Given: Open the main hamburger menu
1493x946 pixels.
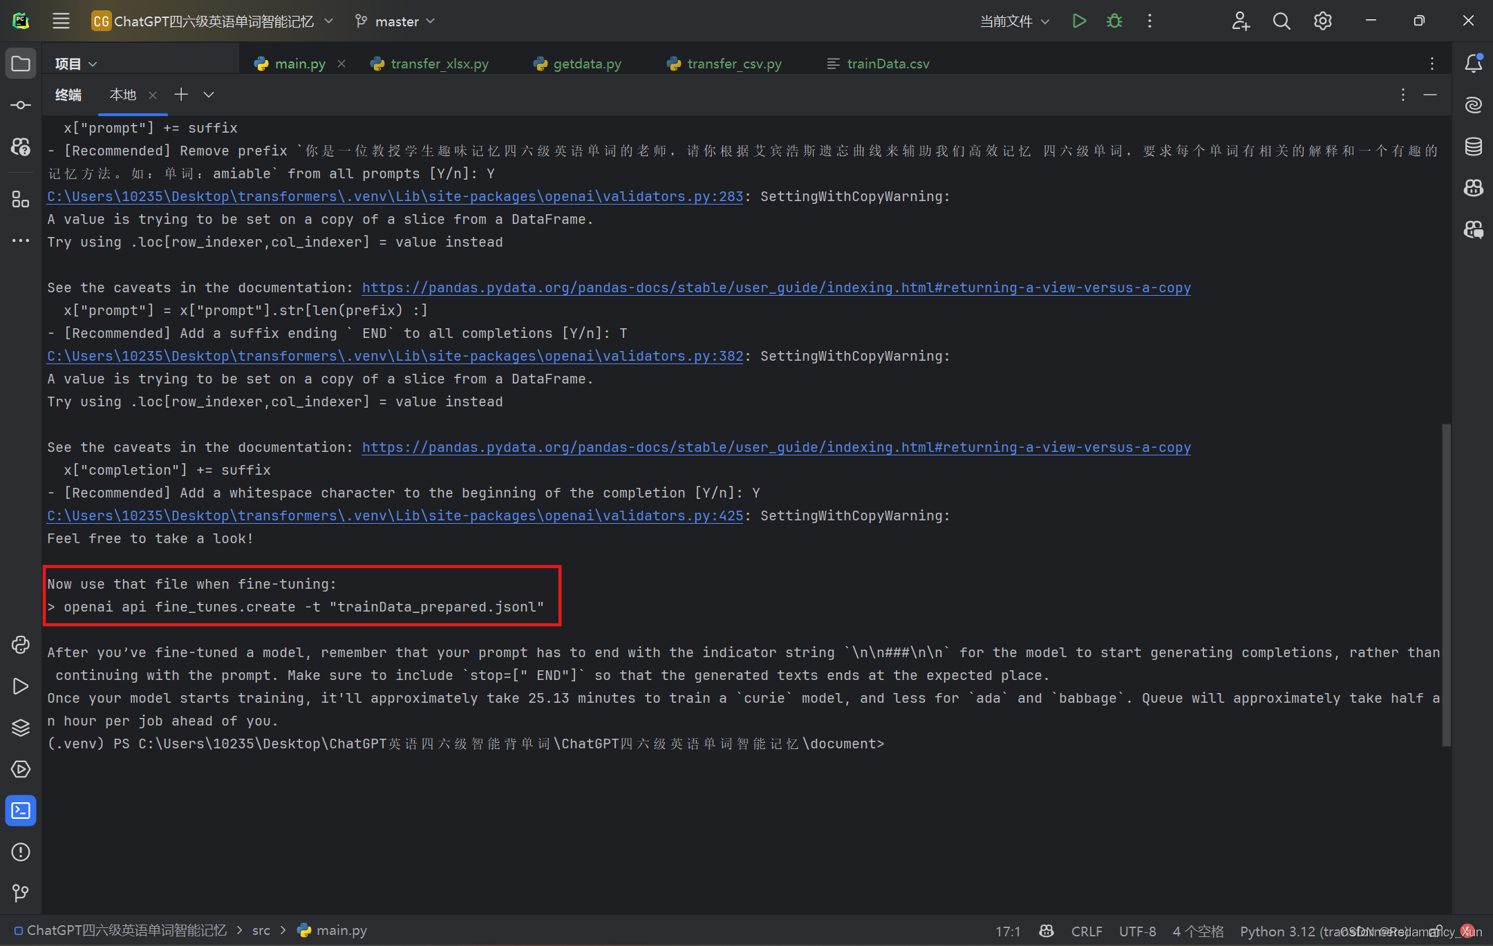Looking at the screenshot, I should (x=61, y=21).
